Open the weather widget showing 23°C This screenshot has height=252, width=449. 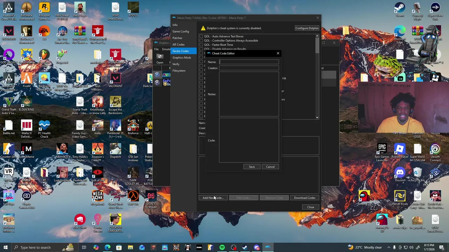pyautogui.click(x=364, y=247)
